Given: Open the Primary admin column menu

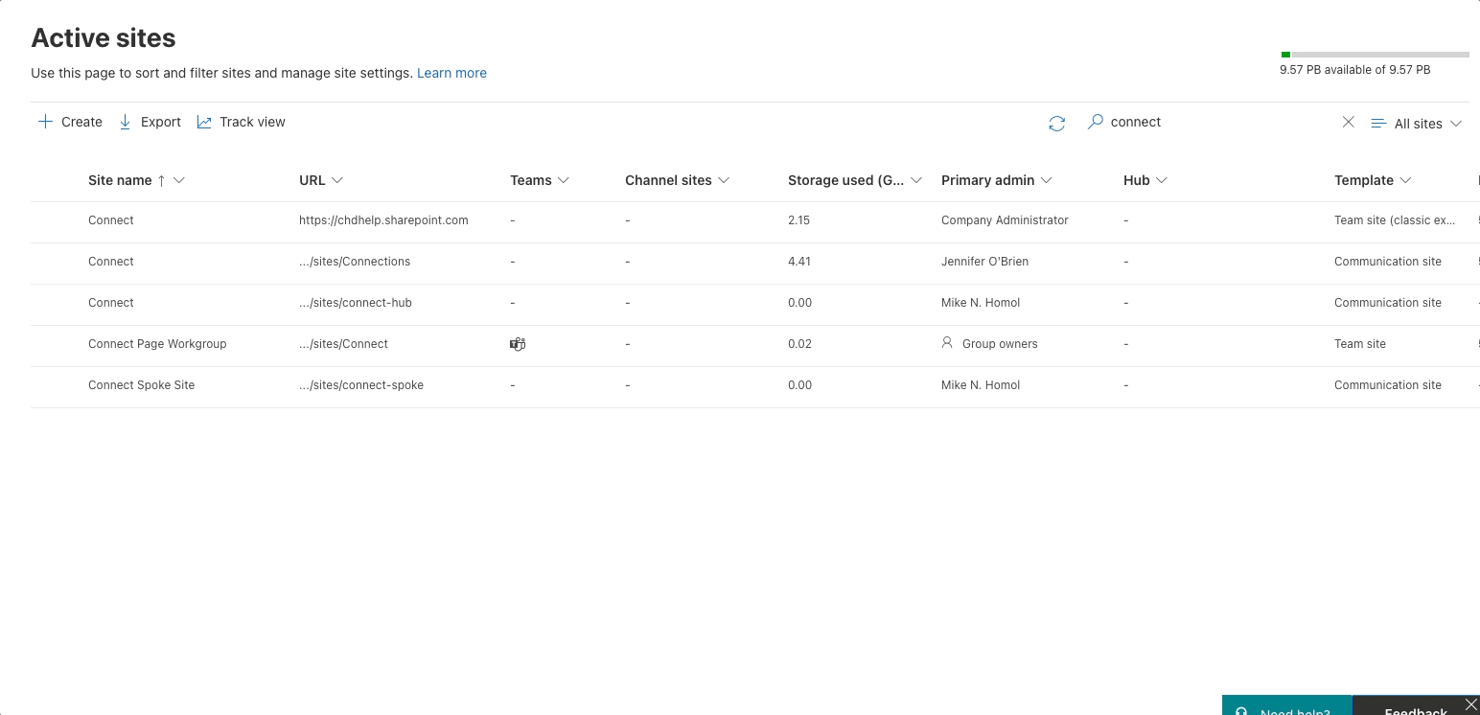Looking at the screenshot, I should pyautogui.click(x=1049, y=180).
